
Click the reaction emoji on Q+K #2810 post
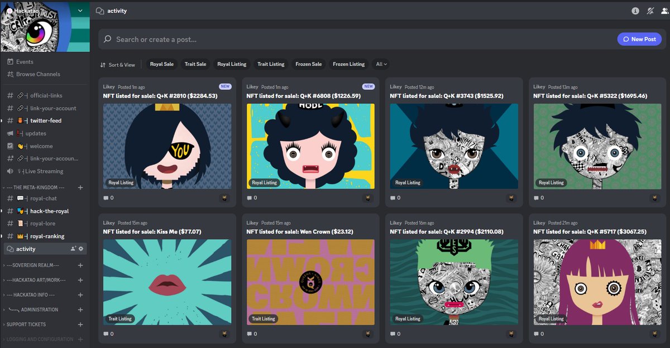[224, 198]
